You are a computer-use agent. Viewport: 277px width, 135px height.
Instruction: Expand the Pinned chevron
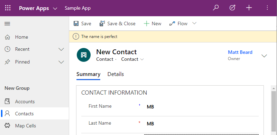[61, 62]
